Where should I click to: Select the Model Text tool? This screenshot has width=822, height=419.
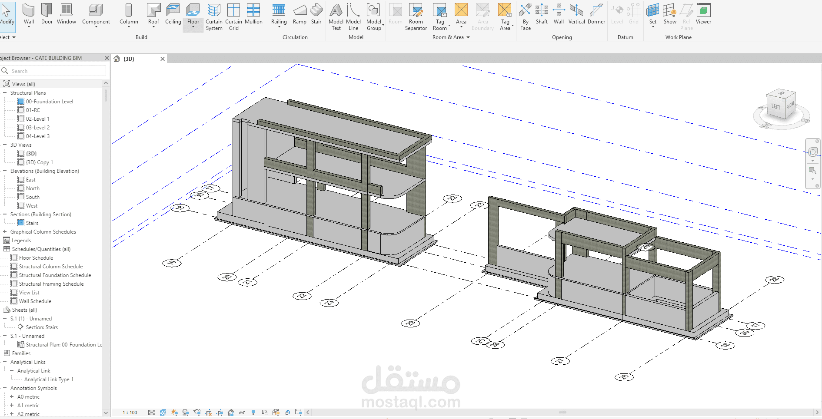[x=336, y=17]
